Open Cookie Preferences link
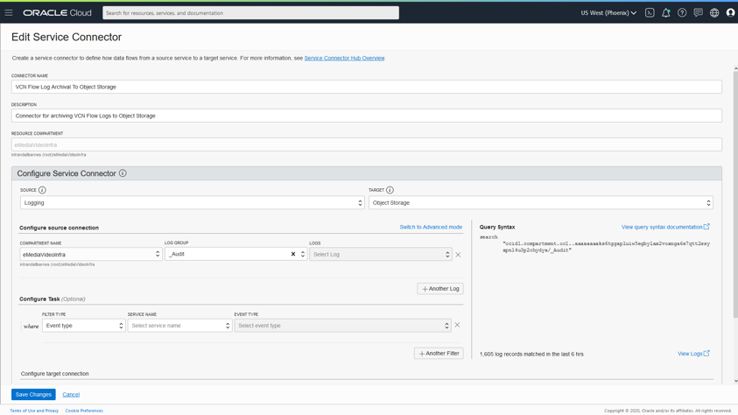 tap(84, 411)
